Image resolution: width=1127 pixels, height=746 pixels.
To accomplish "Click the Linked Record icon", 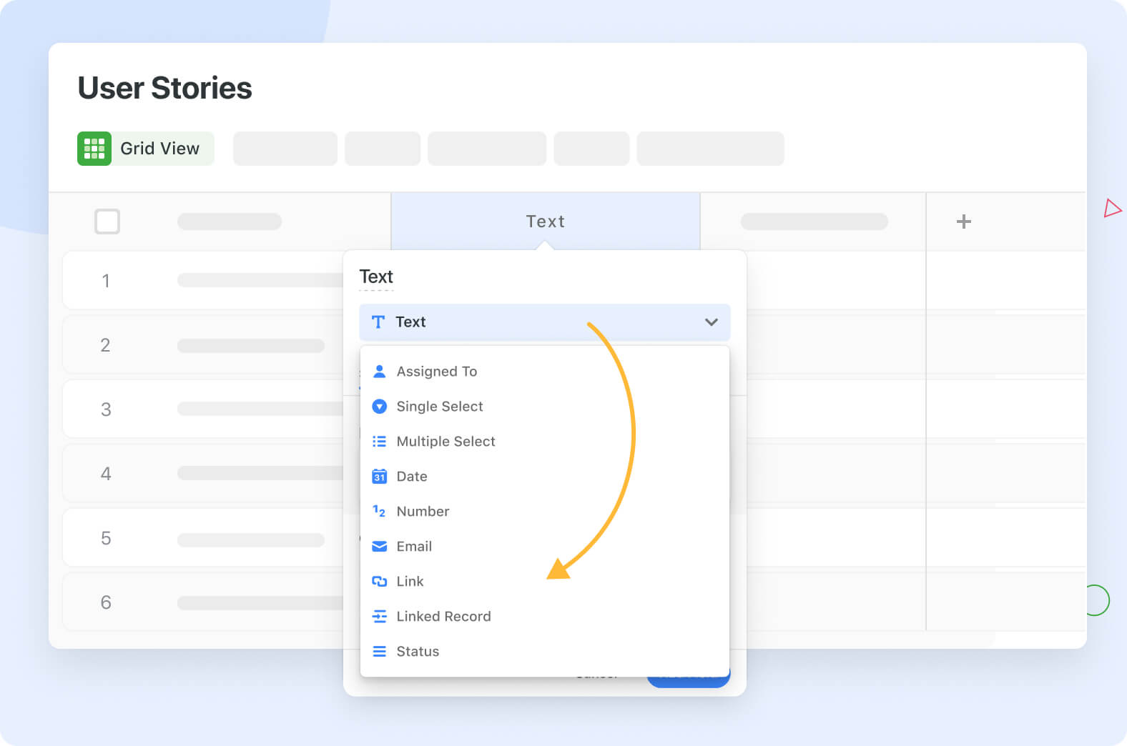I will tap(380, 617).
